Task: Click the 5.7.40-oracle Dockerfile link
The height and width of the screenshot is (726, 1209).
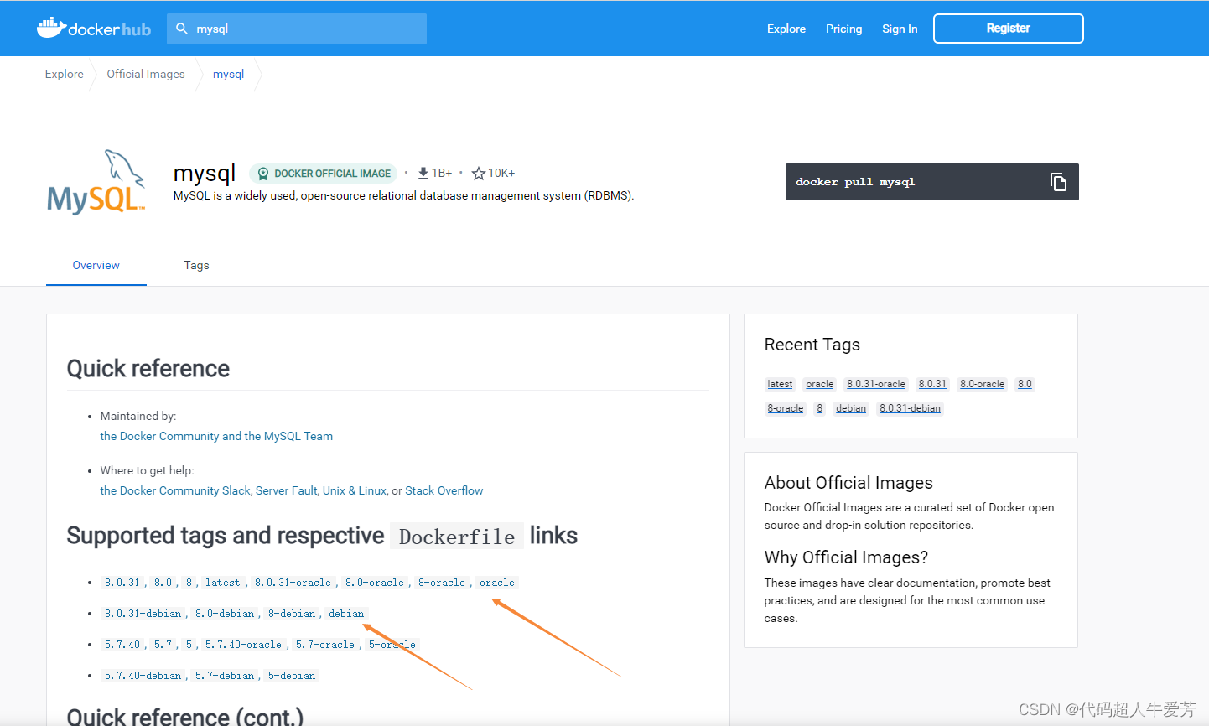Action: 243,645
